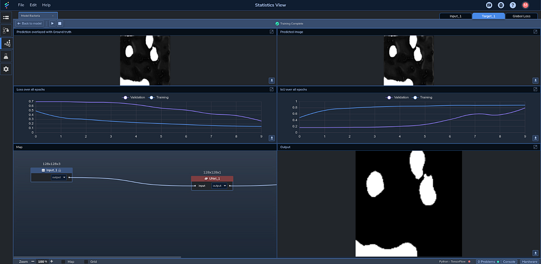Open the Edit menu

[33, 5]
